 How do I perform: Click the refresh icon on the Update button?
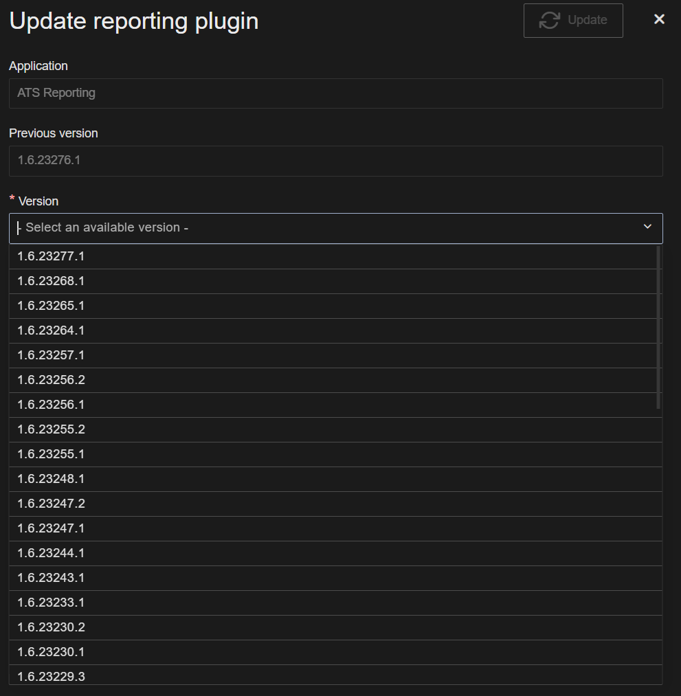[549, 20]
